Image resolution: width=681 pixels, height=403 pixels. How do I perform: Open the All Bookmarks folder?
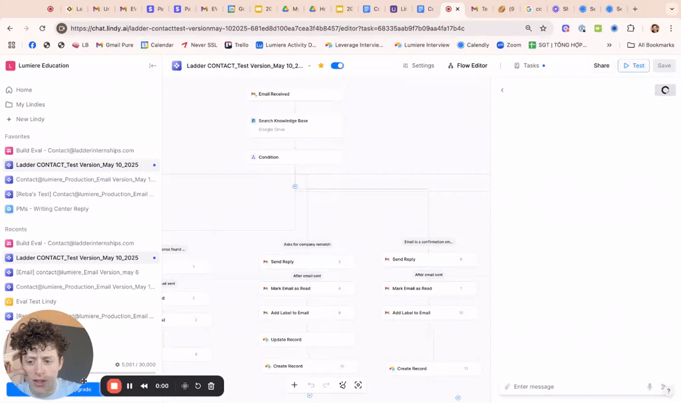[x=650, y=45]
